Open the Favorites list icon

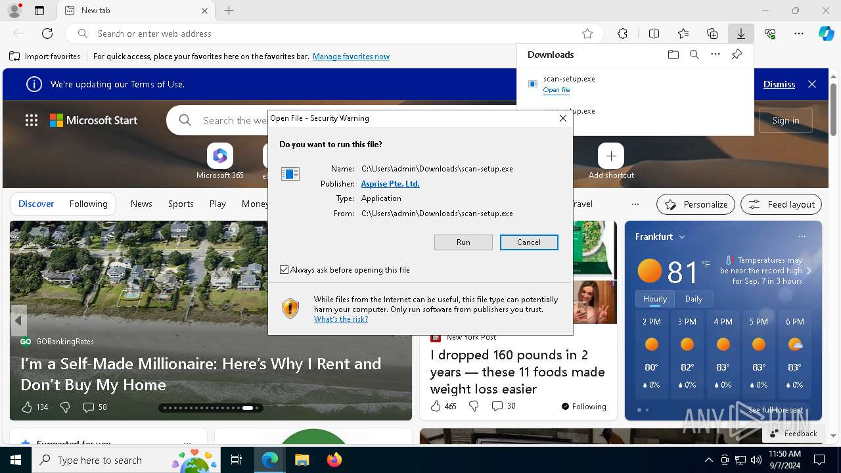point(683,34)
